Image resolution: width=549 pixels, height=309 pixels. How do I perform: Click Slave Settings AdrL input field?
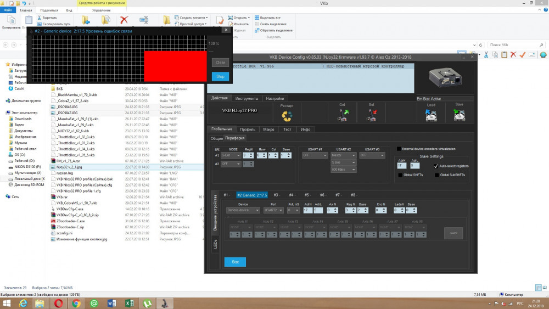(x=414, y=166)
